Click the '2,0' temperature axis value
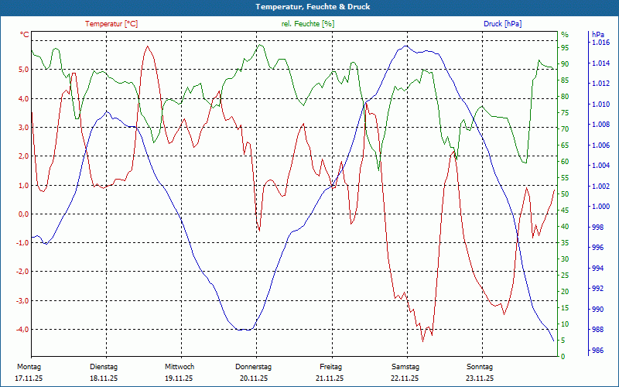619x387 pixels. 25,156
